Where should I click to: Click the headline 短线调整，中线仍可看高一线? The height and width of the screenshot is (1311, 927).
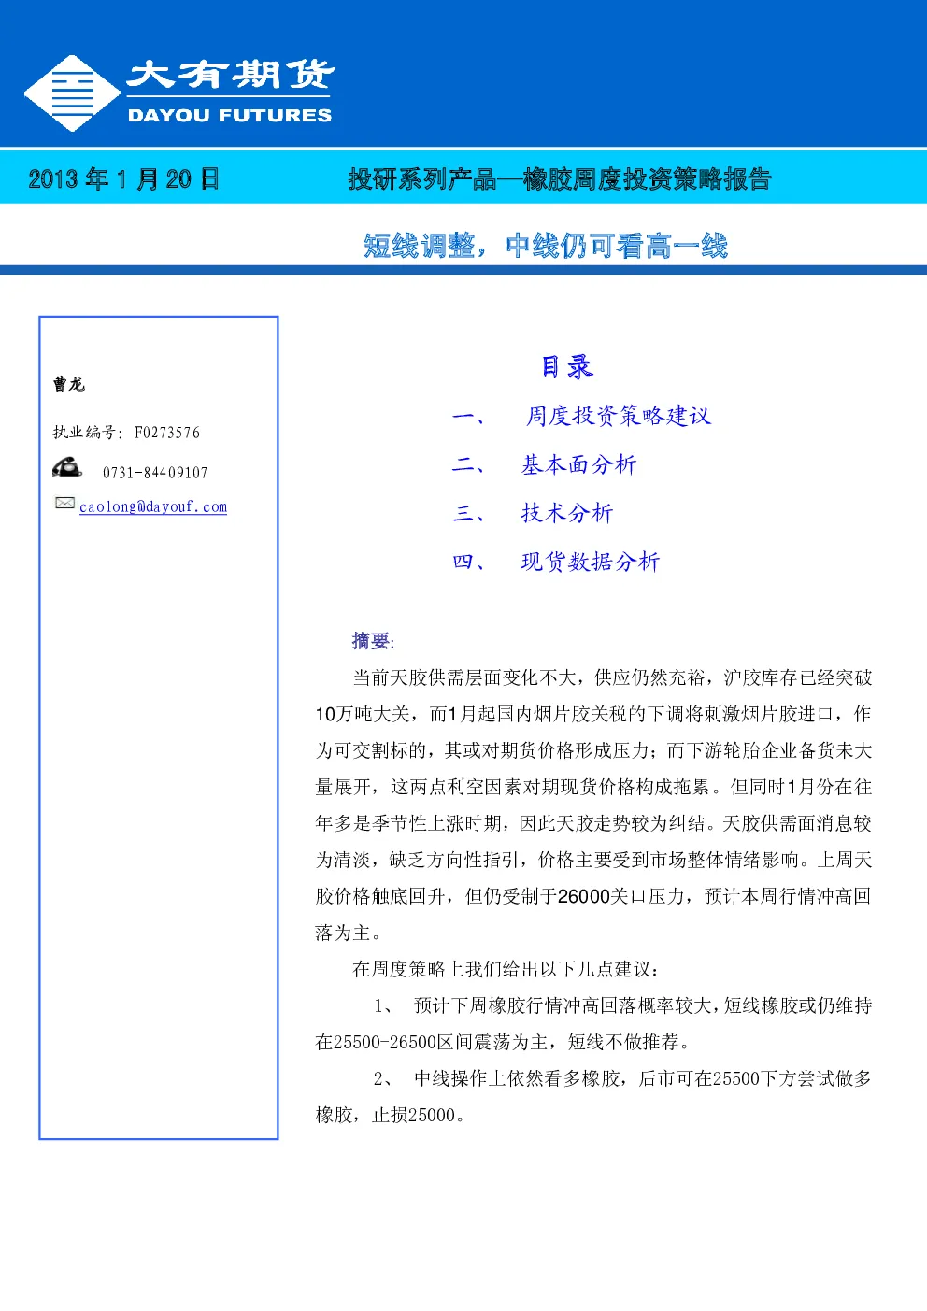[546, 246]
